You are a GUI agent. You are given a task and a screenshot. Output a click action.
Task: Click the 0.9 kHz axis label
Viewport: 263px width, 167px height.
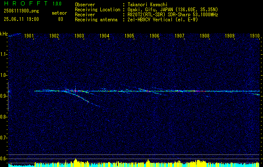[x=4, y=96]
